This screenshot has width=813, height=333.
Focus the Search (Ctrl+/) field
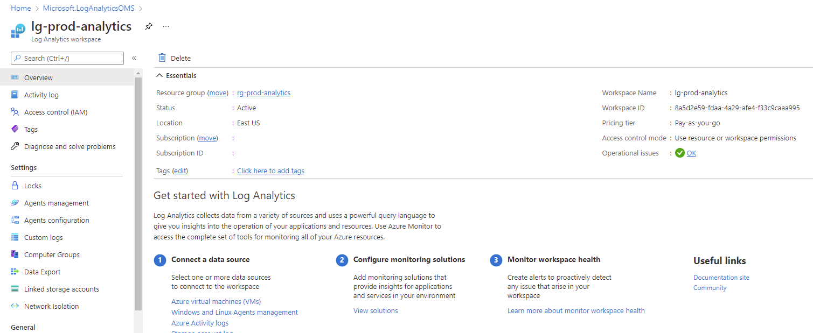click(x=67, y=58)
